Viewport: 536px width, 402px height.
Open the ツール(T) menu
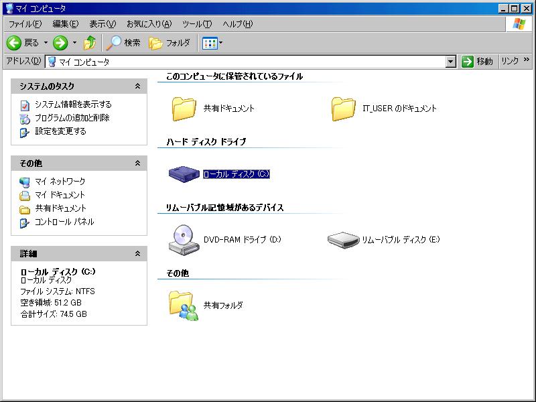(197, 24)
